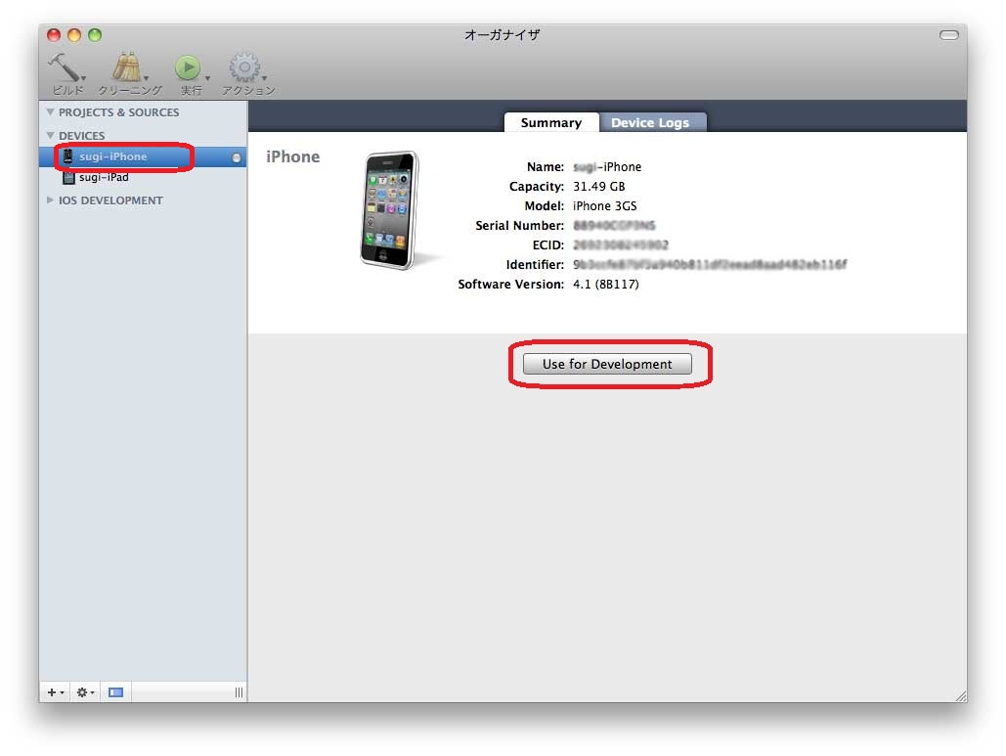This screenshot has width=1006, height=756.
Task: Open the Action gear in toolbar
Action: click(x=243, y=67)
